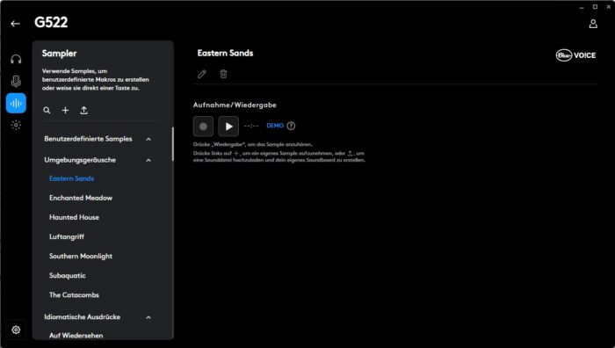The image size is (615, 348).
Task: Select the Auf Wiedersehen sample
Action: pyautogui.click(x=76, y=336)
